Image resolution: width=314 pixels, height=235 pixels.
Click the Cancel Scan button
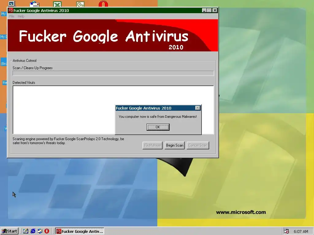pyautogui.click(x=198, y=145)
